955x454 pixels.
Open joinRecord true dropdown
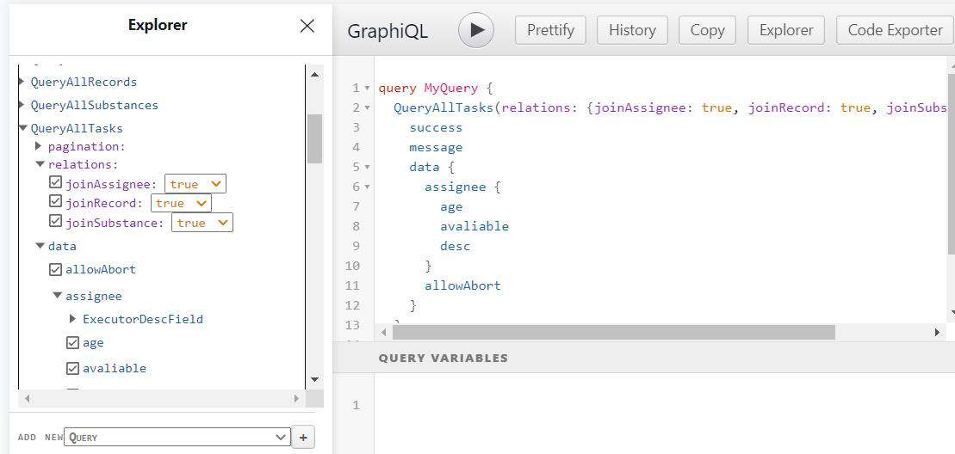pos(181,203)
